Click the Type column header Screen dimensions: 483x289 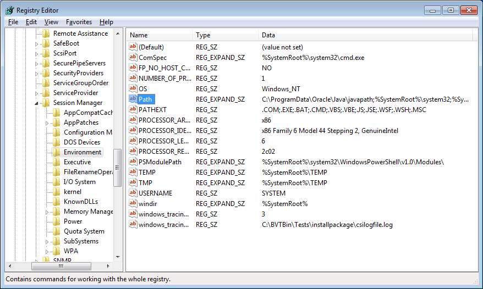tap(225, 35)
